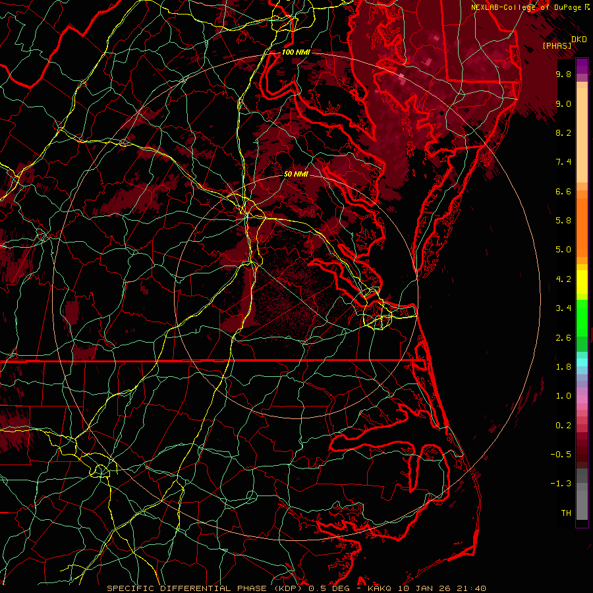The width and height of the screenshot is (593, 593).
Task: Click the 8.2 color scale value
Action: [563, 132]
